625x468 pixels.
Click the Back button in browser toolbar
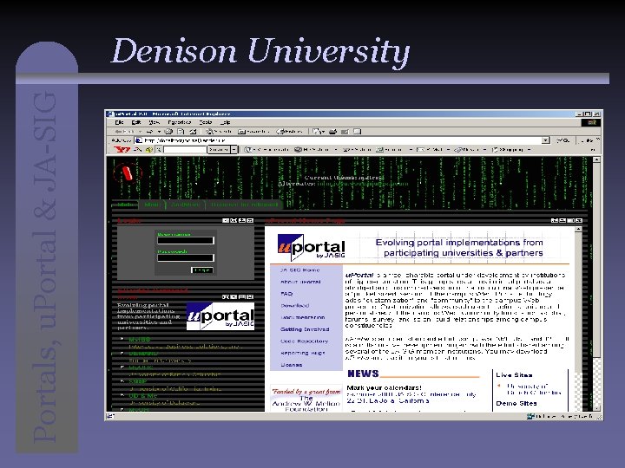click(x=125, y=132)
